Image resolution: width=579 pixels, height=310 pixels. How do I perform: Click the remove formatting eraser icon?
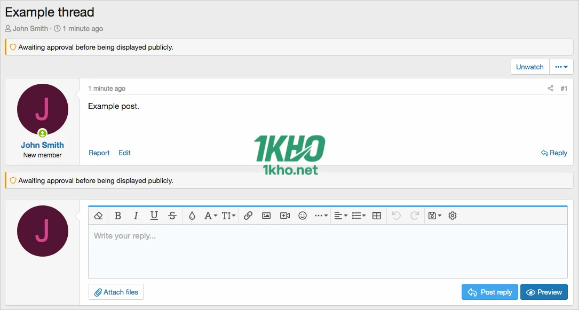98,216
